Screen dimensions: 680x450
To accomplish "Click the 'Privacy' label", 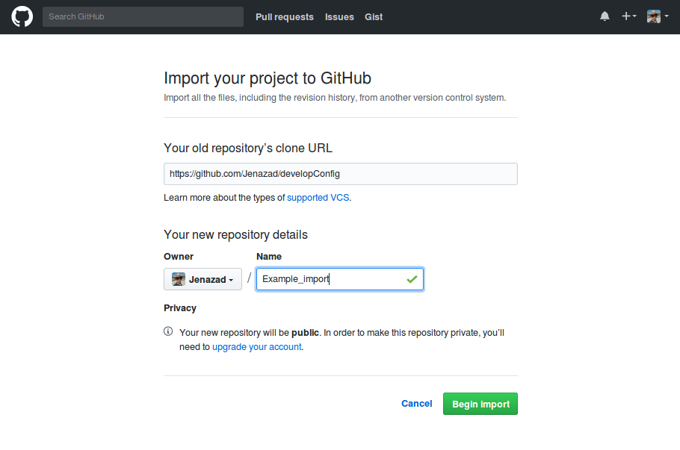I will (x=180, y=308).
